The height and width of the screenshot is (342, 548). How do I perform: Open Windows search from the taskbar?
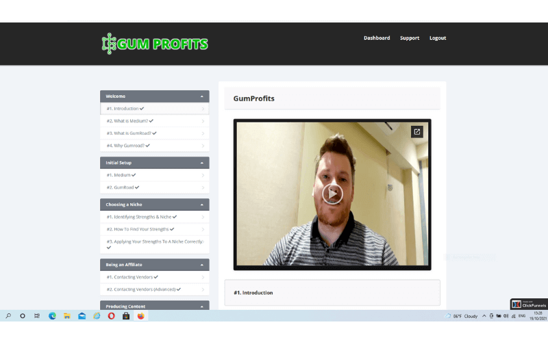click(8, 316)
